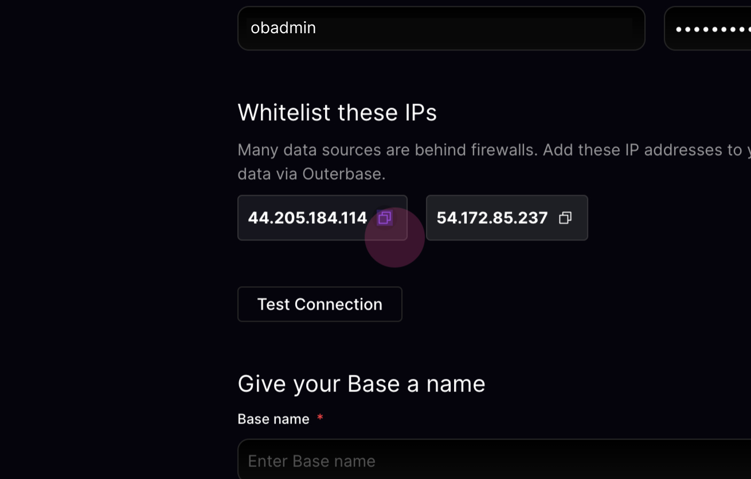Click the Give your Base a name heading
This screenshot has height=479, width=751.
(x=361, y=384)
